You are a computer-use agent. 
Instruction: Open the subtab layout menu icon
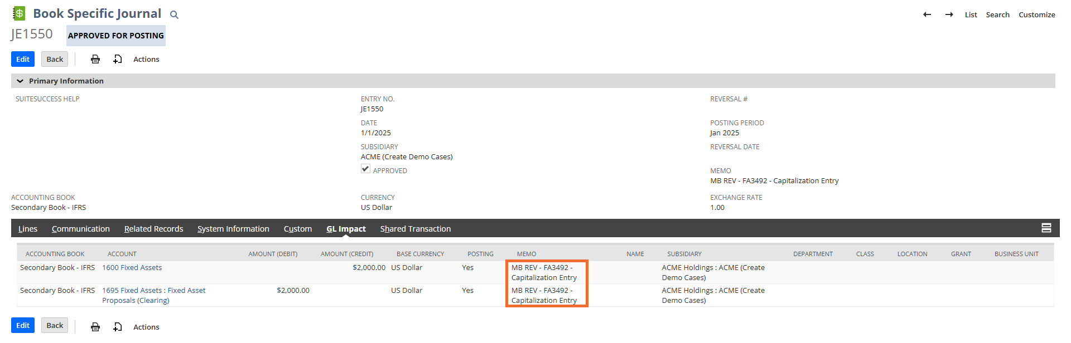coord(1046,228)
